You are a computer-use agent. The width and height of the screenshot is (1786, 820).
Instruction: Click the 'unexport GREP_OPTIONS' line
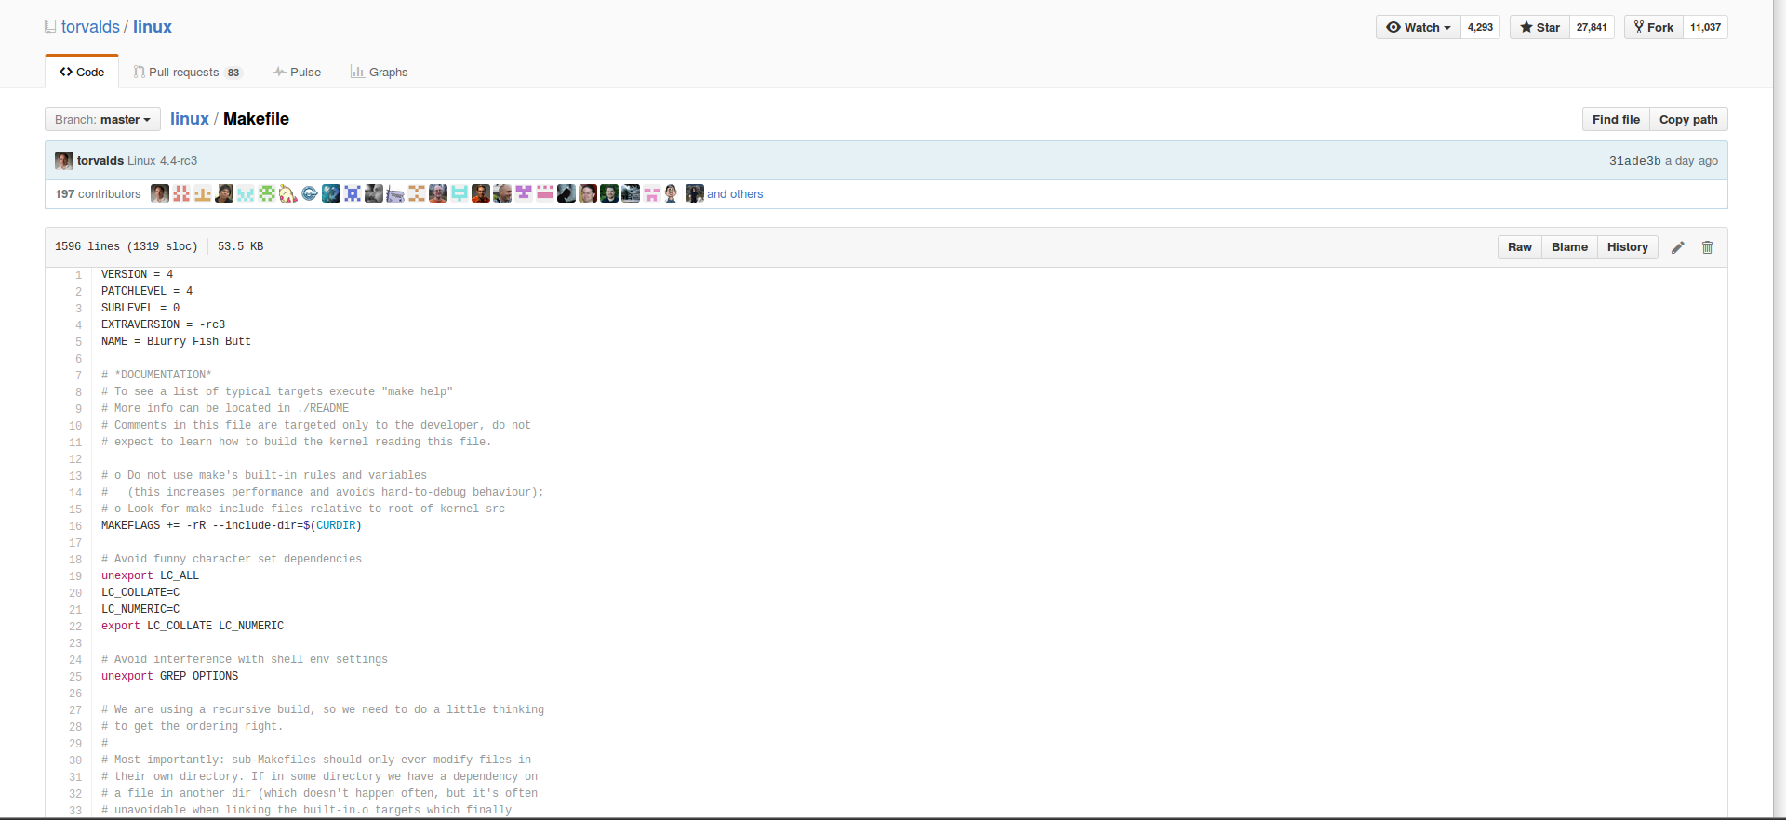tap(169, 676)
